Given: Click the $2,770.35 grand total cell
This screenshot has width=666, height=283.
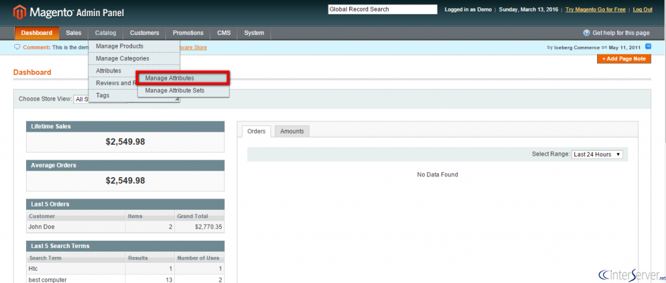Looking at the screenshot, I should pos(199,227).
